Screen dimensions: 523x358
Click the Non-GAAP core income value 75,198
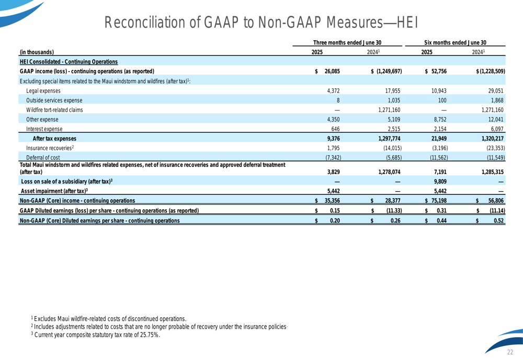[439, 201]
